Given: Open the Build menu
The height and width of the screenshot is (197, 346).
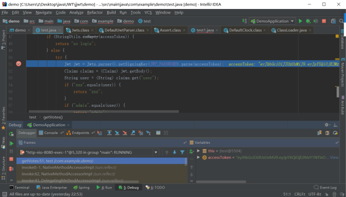Looking at the screenshot, I should pyautogui.click(x=111, y=13).
